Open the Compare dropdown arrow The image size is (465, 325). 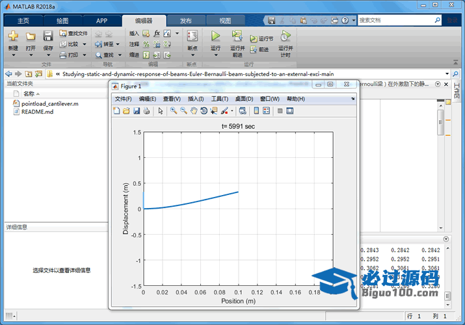[85, 44]
